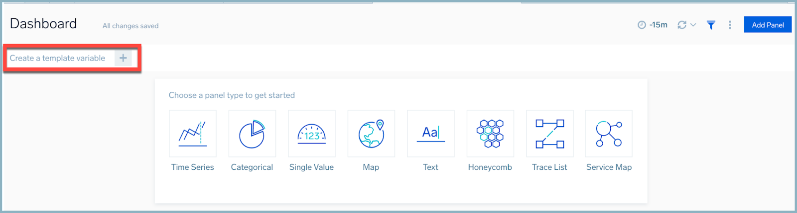
Task: Expand the auto-refresh interval chevron
Action: pos(693,25)
